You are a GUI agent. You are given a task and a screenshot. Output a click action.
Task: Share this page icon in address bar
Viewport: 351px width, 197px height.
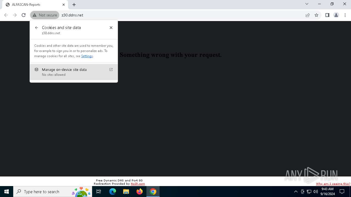(x=308, y=15)
